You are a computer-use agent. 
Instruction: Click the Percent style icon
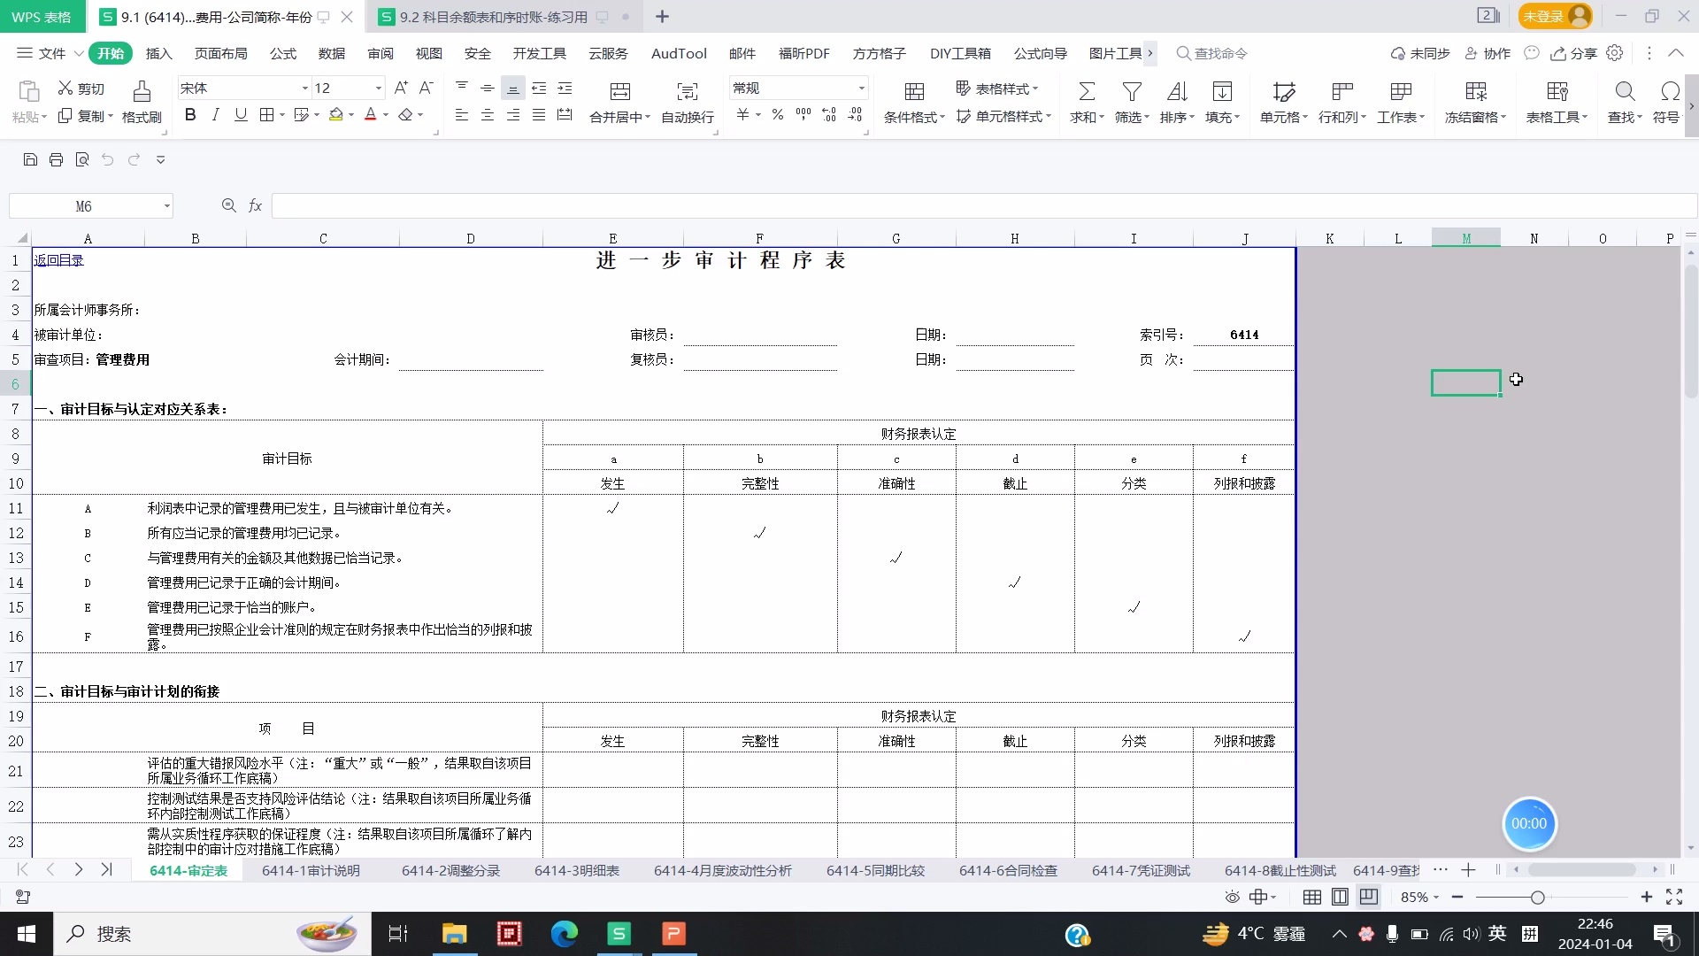click(777, 114)
